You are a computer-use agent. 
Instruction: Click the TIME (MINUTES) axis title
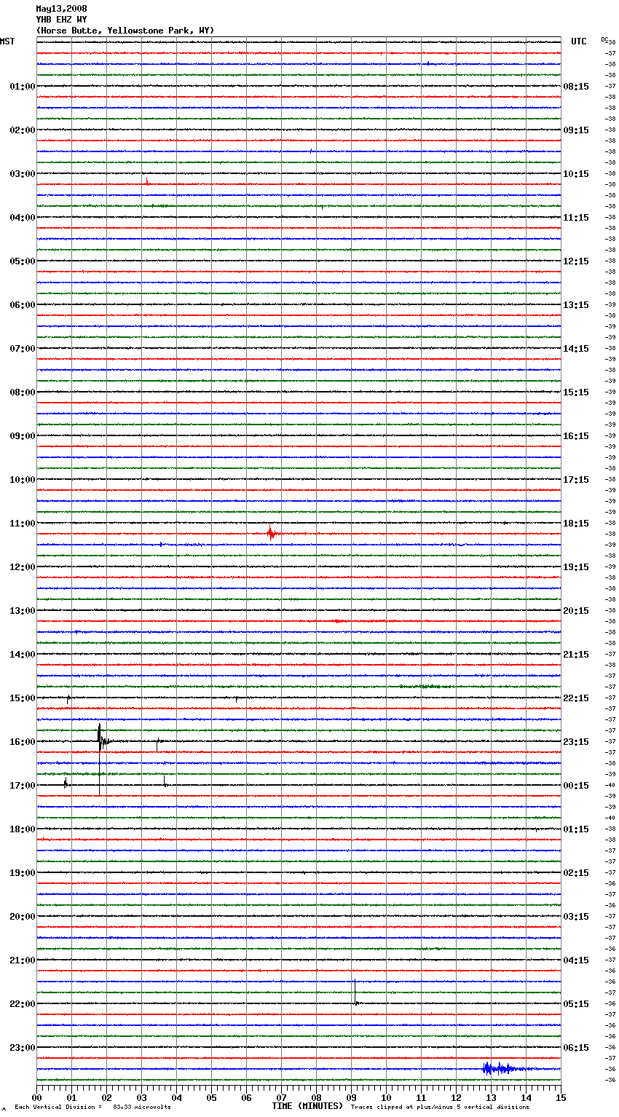click(307, 1106)
